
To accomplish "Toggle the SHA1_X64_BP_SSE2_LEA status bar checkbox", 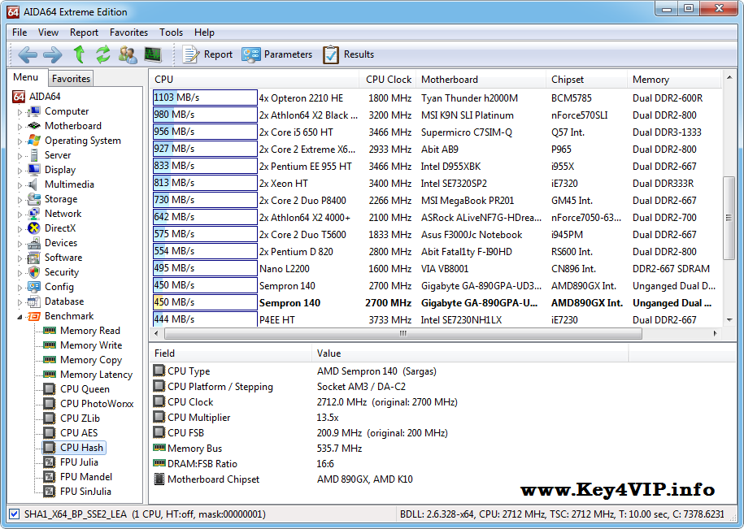I will pyautogui.click(x=15, y=514).
